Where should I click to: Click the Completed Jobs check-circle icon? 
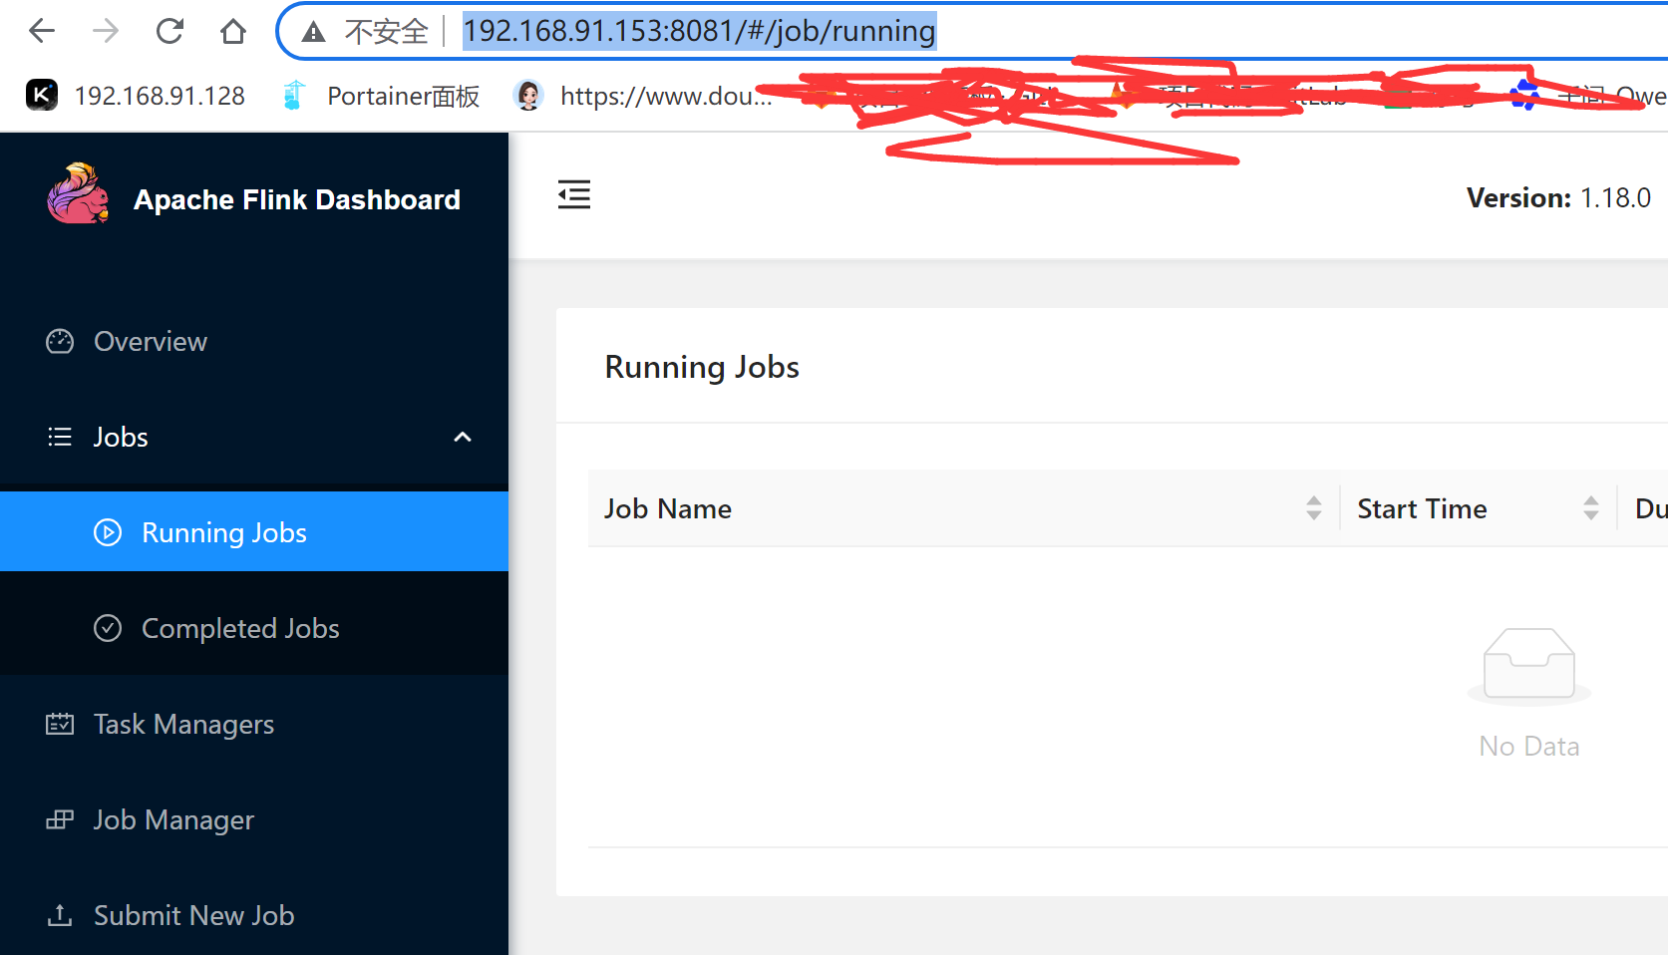pos(108,628)
